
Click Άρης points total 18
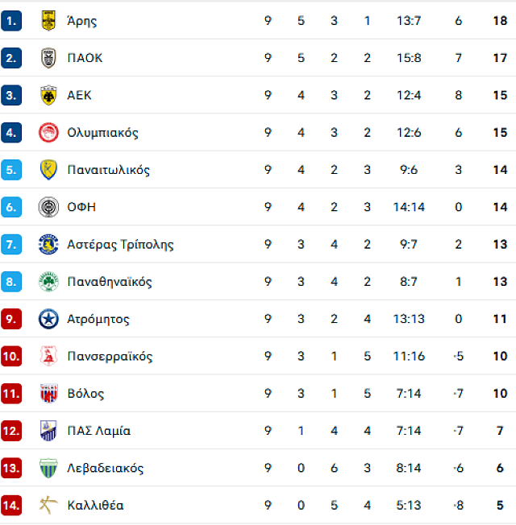(500, 21)
